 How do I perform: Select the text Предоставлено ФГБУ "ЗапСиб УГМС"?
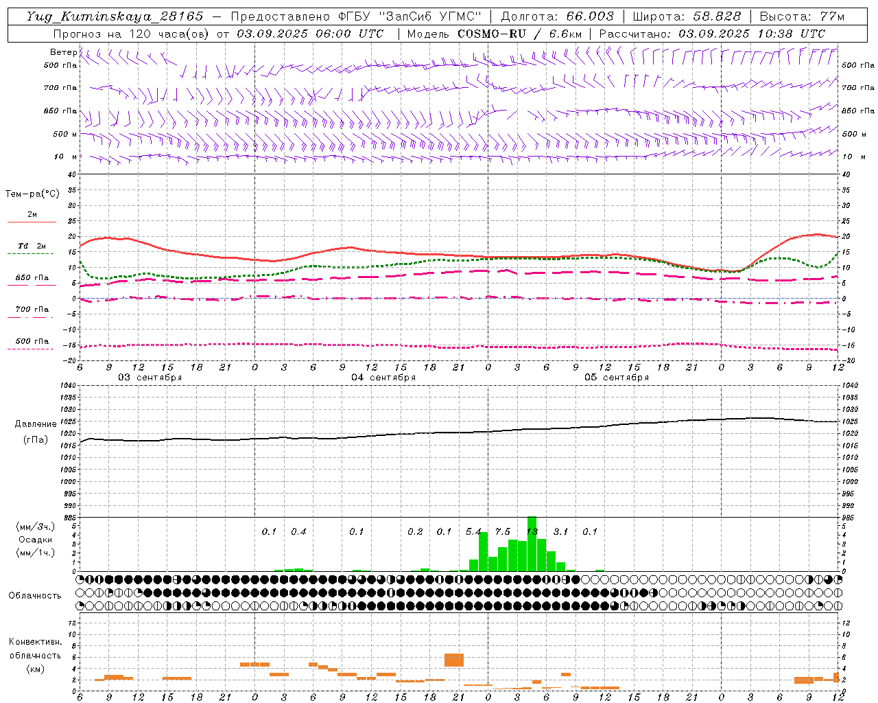[x=356, y=16]
